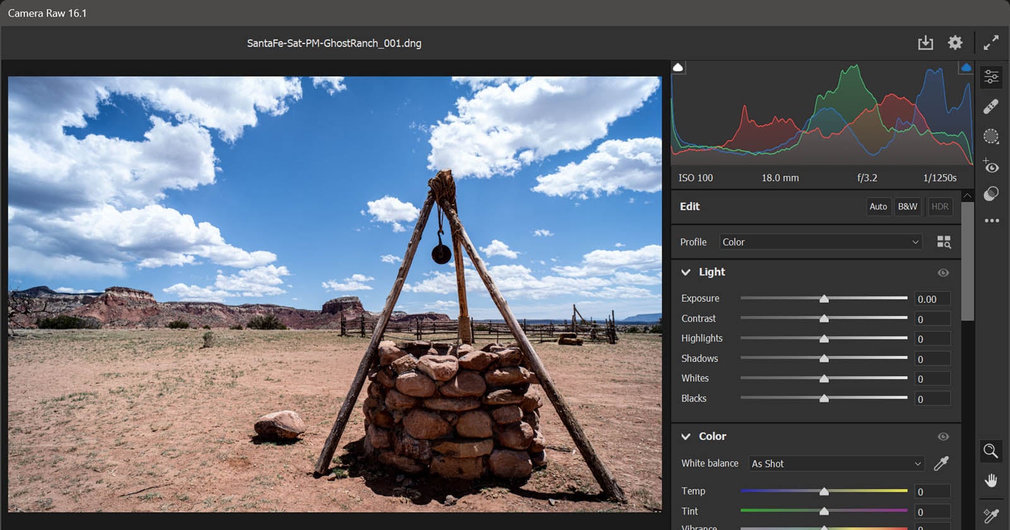Toggle full screen mode

pos(991,43)
